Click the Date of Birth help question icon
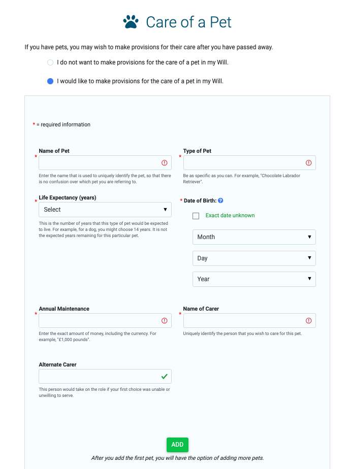This screenshot has width=350, height=469. pyautogui.click(x=220, y=200)
